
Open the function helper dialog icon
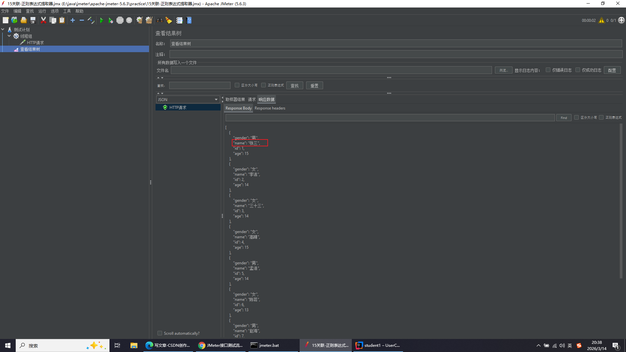(x=179, y=20)
